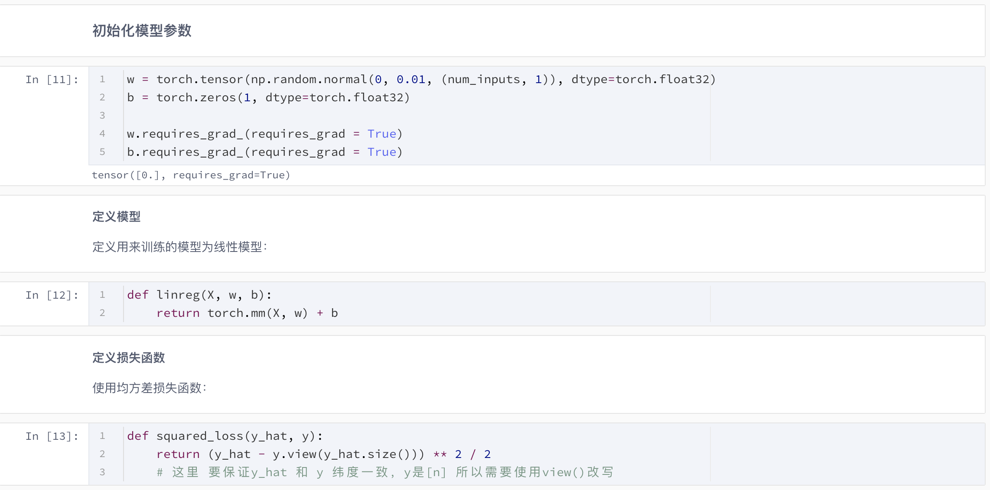The image size is (990, 490).
Task: Click line number 5 in cell 11
Action: (102, 152)
